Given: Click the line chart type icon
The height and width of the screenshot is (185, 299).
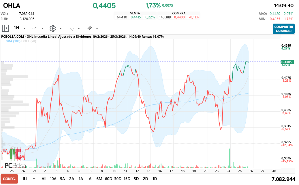Looking at the screenshot, I should (35, 28).
